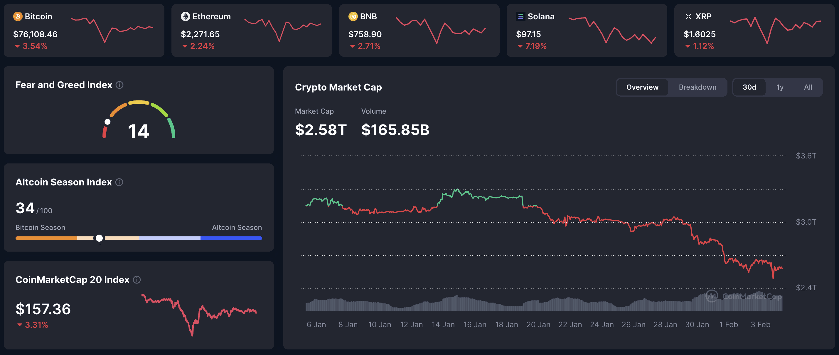Select the Solana coin icon
The height and width of the screenshot is (355, 839).
pyautogui.click(x=521, y=16)
